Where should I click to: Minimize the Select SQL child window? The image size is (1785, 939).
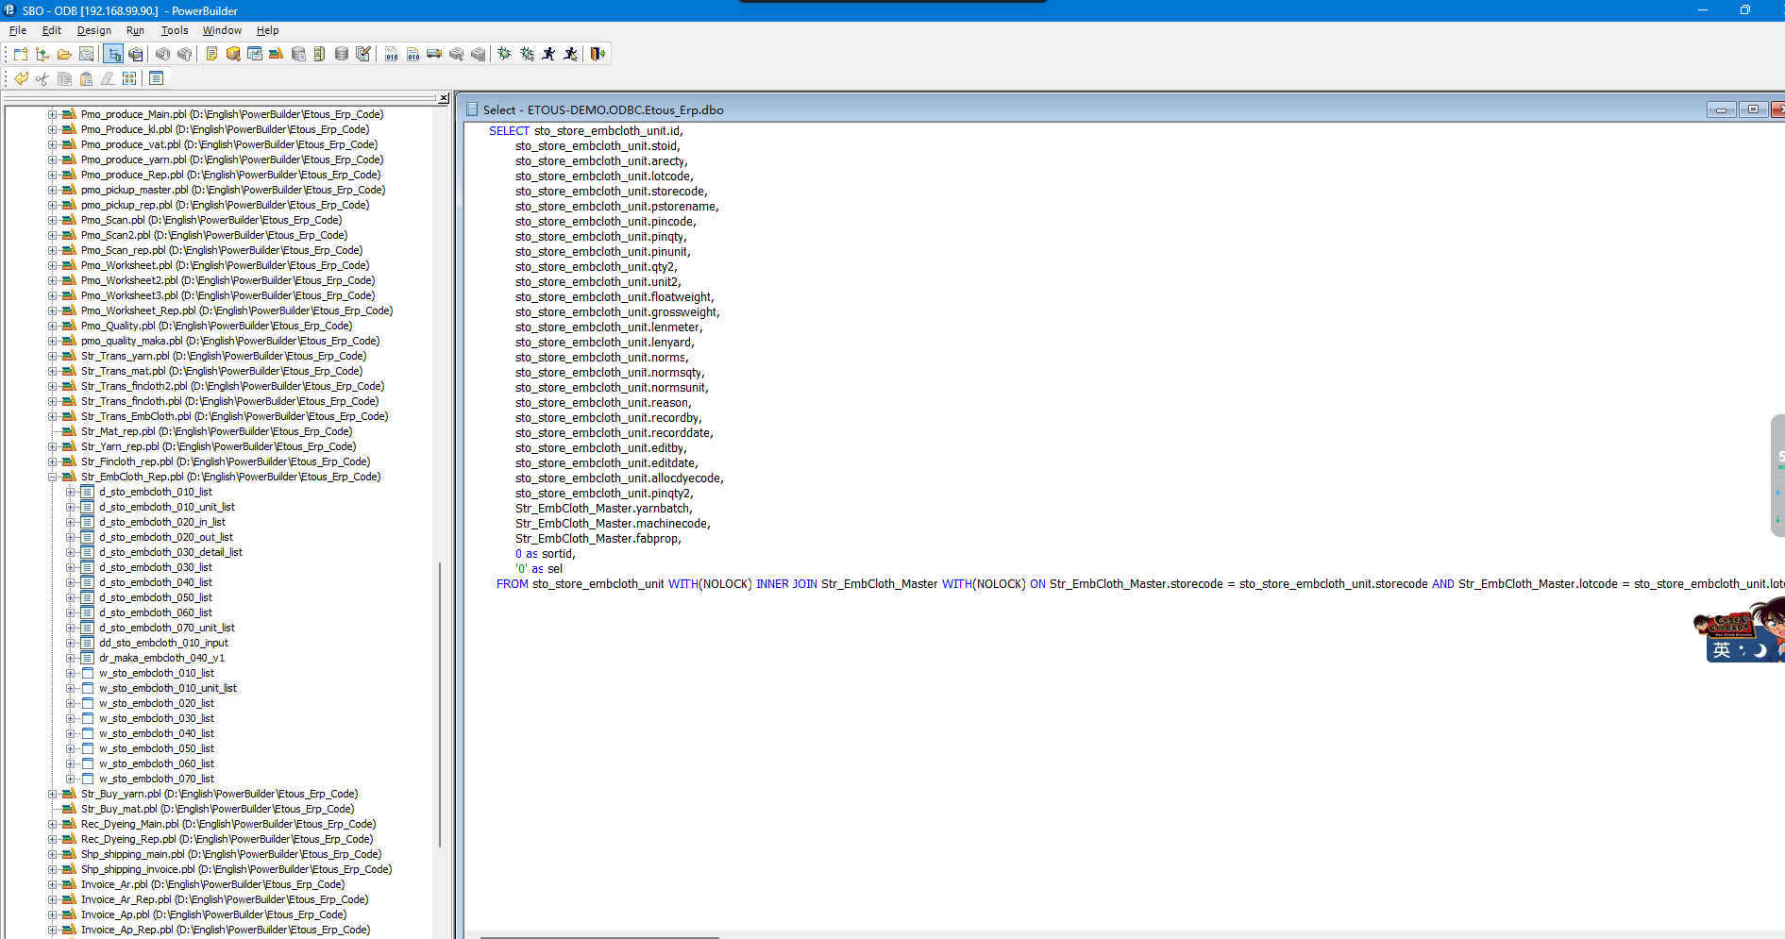coord(1721,109)
